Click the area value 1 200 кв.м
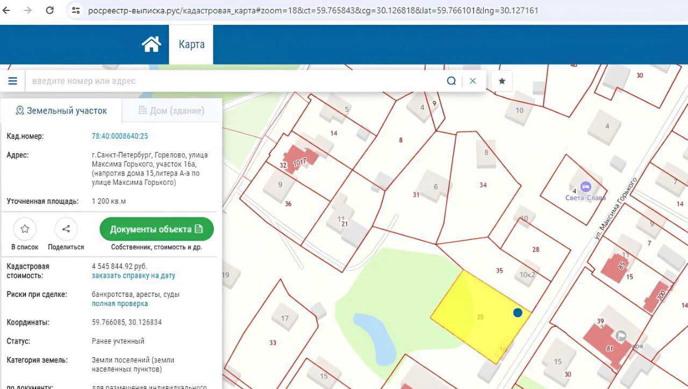 coord(109,201)
